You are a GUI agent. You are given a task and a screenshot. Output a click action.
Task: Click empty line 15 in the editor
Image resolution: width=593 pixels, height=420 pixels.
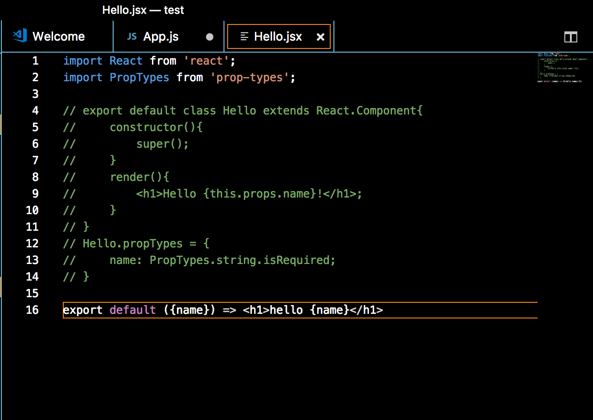pos(139,293)
